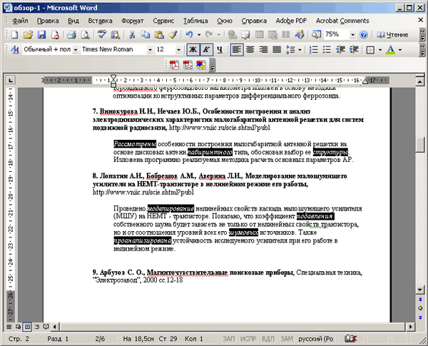Expand font color dropdown arrow
428x346 pixels.
click(x=400, y=50)
